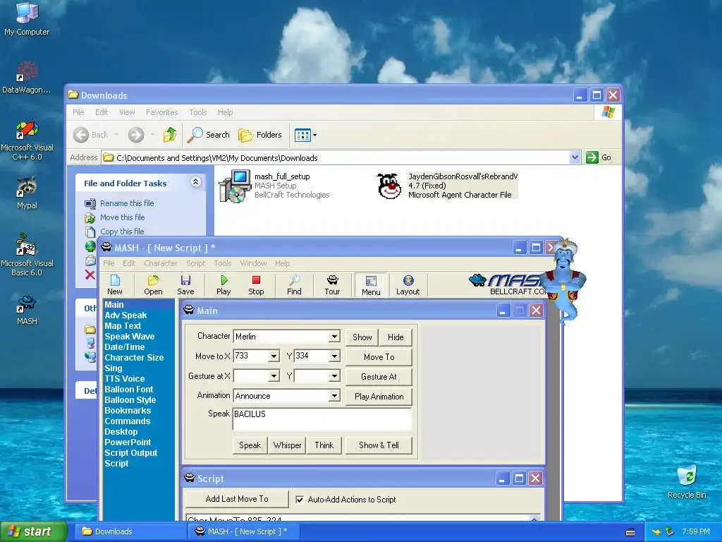Click the Show & Tell button
This screenshot has height=542, width=722.
(379, 445)
